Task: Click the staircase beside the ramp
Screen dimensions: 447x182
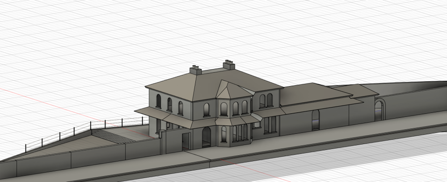Action: pyautogui.click(x=114, y=136)
